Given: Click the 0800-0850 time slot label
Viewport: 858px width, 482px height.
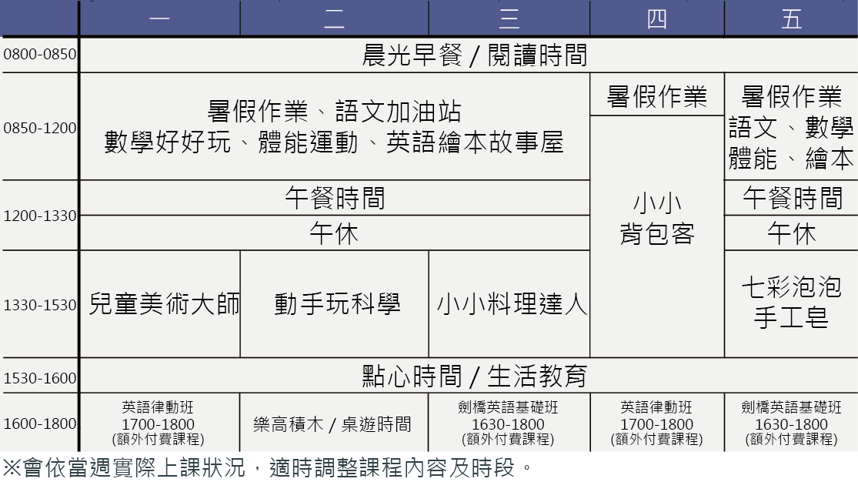Looking at the screenshot, I should tap(40, 55).
